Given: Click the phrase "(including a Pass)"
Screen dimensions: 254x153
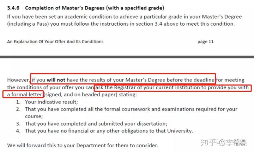Looking at the screenshot, I should pyautogui.click(x=28, y=24).
